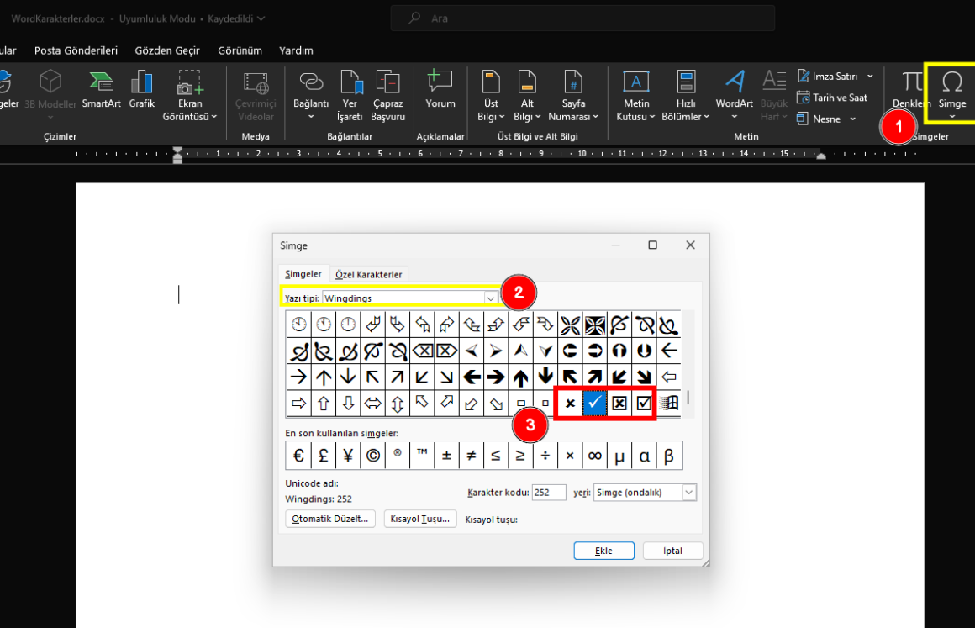Choose the bold up arrow symbol
Image resolution: width=975 pixels, height=628 pixels.
pyautogui.click(x=520, y=377)
